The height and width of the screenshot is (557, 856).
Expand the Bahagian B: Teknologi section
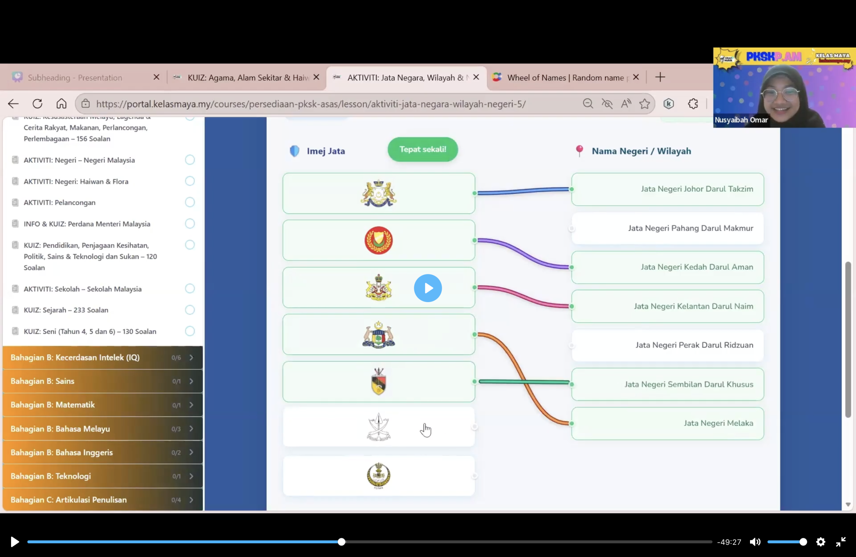(x=103, y=476)
